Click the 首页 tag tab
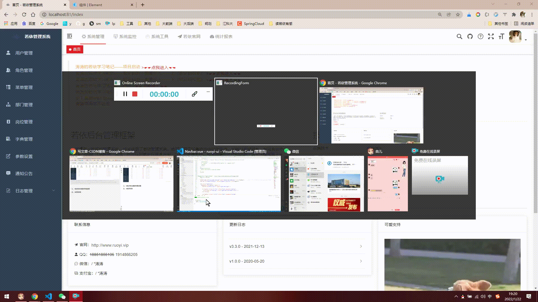Image resolution: width=538 pixels, height=302 pixels. (x=75, y=49)
